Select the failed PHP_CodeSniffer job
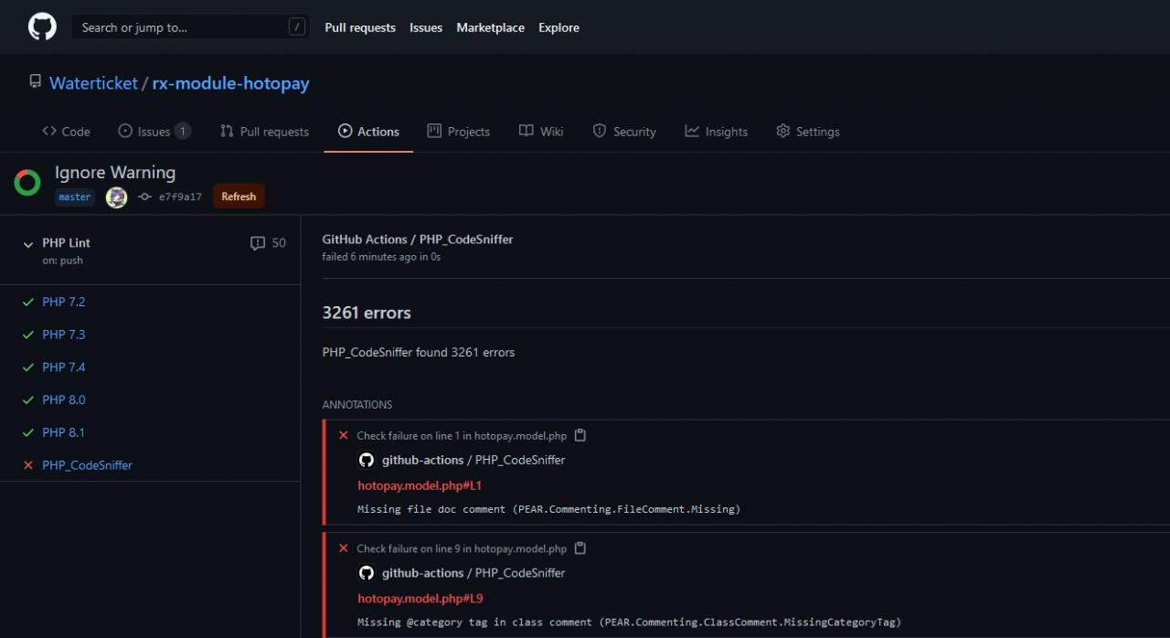The image size is (1170, 638). click(x=87, y=465)
